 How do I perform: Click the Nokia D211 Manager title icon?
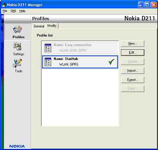4,5
